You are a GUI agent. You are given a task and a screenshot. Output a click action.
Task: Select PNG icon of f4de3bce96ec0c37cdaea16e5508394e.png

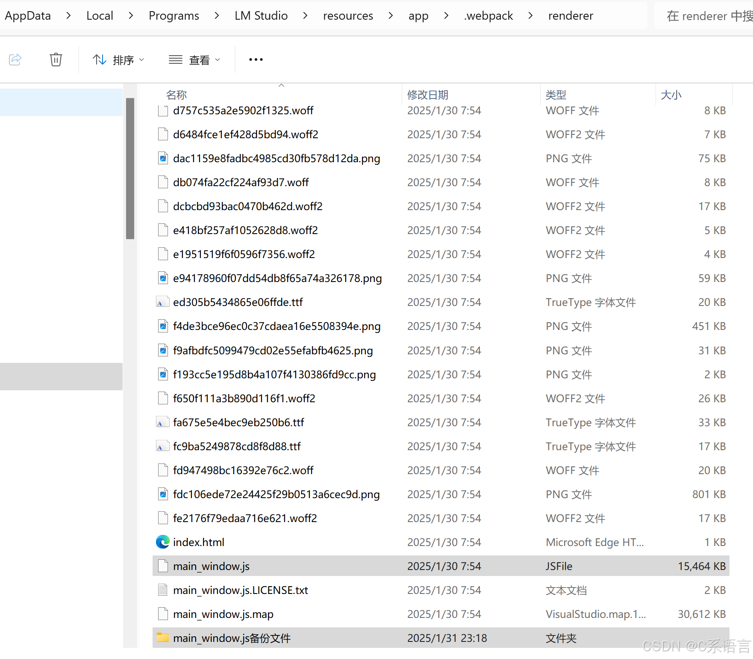tap(163, 326)
